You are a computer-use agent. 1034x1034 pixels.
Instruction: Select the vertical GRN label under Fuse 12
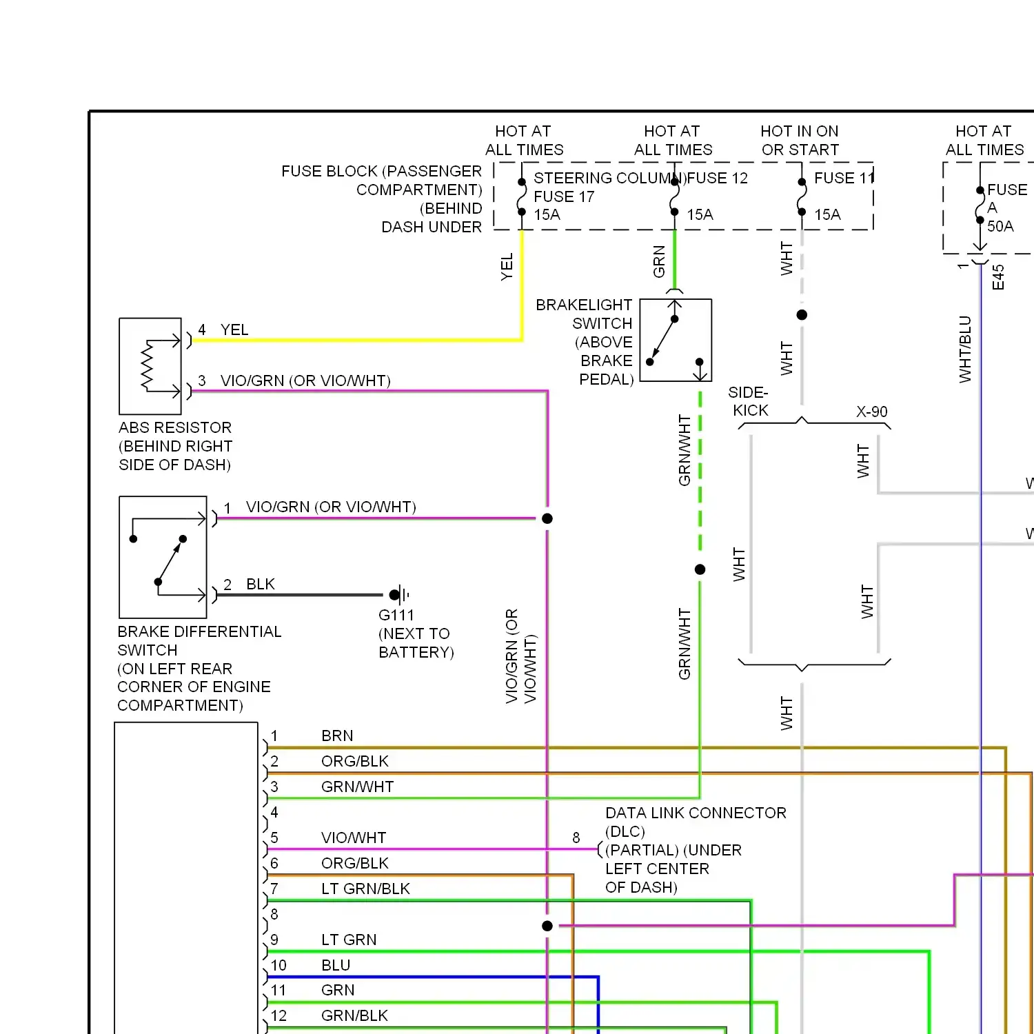click(659, 261)
